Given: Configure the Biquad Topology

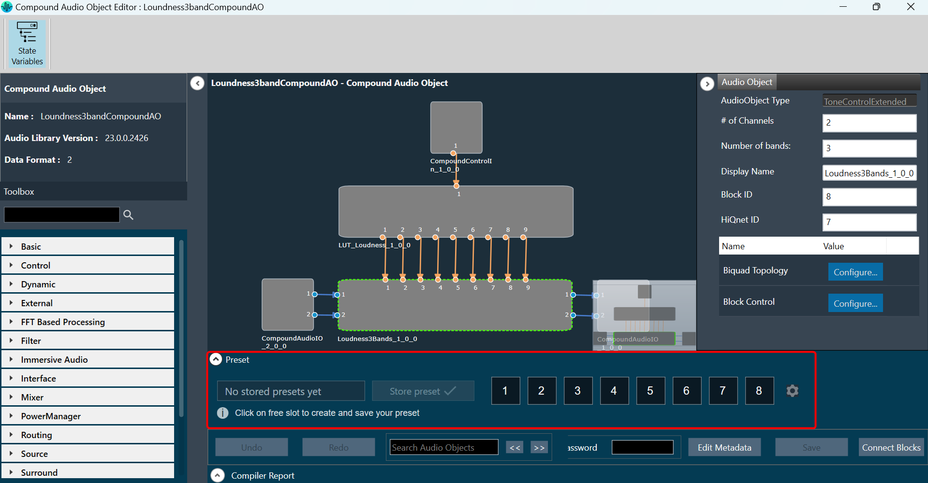Looking at the screenshot, I should [855, 272].
